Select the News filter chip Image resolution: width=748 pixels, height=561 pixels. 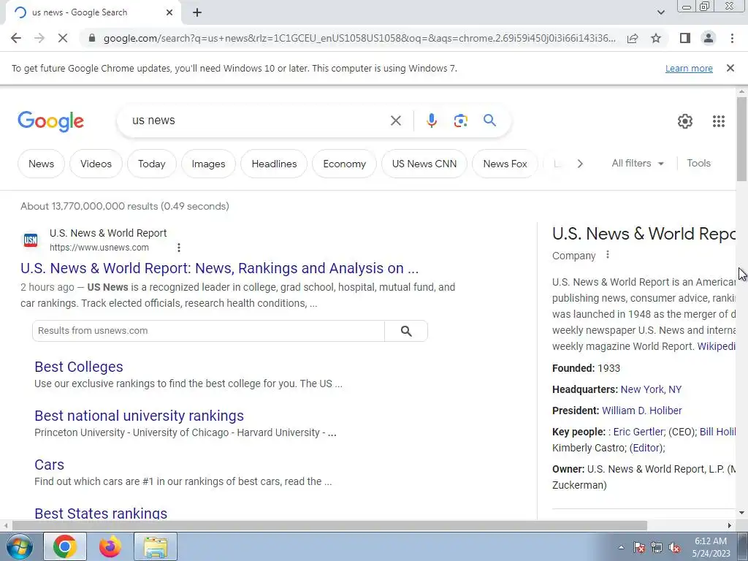(x=41, y=164)
